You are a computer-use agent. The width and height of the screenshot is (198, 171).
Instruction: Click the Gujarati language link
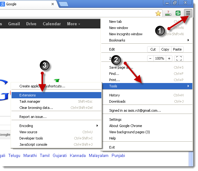coord(60,155)
